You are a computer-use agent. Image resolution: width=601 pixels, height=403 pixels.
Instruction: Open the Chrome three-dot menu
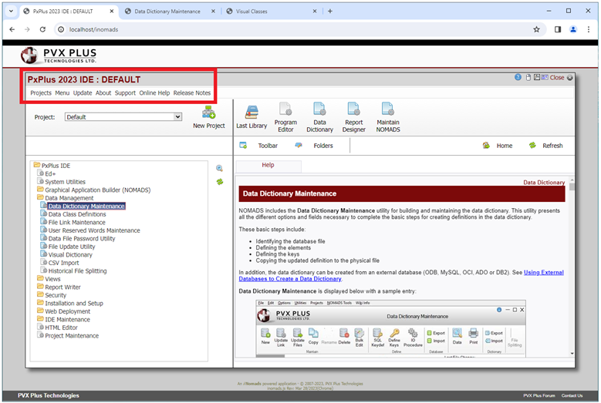(589, 29)
